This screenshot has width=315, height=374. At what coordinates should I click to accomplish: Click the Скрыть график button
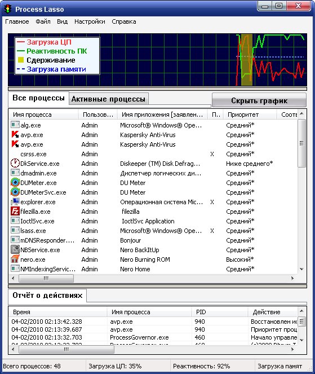click(x=259, y=100)
